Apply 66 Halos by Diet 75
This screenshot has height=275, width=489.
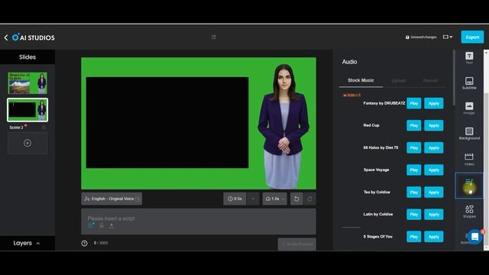point(434,147)
